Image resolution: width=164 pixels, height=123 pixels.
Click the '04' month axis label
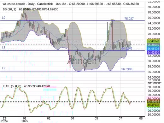tap(73, 119)
